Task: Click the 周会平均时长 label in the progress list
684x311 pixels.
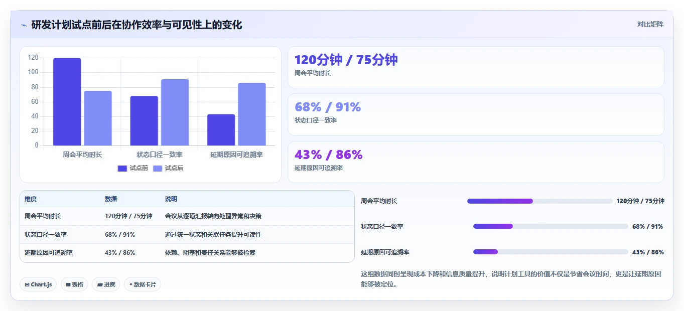Action: click(379, 201)
